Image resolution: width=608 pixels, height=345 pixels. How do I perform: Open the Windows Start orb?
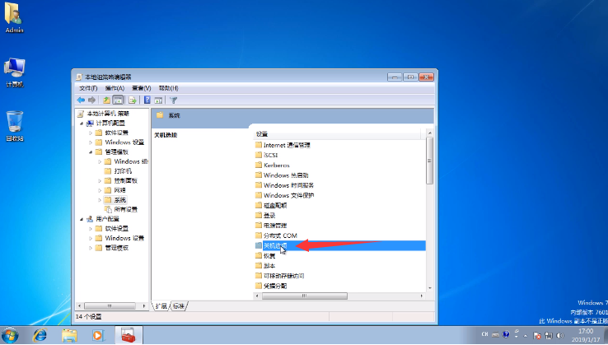point(10,335)
